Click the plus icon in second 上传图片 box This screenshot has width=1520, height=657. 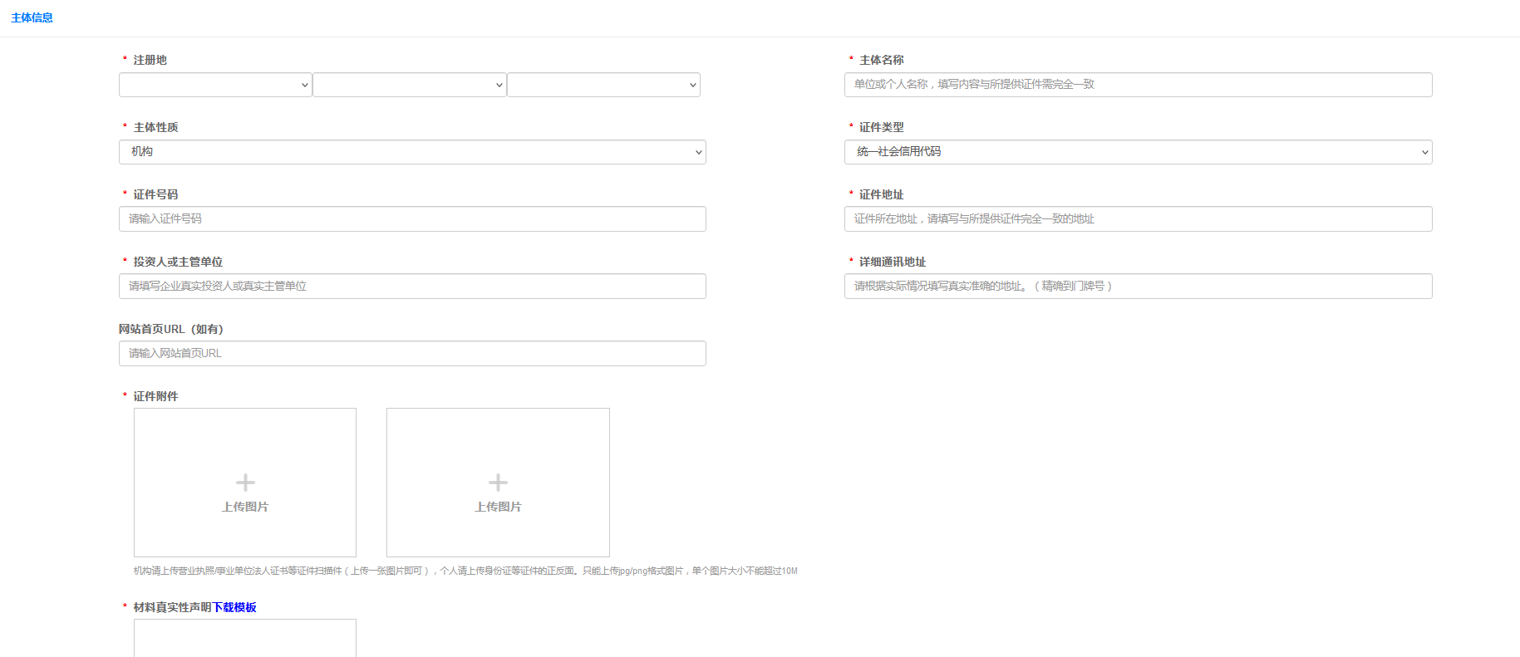498,483
